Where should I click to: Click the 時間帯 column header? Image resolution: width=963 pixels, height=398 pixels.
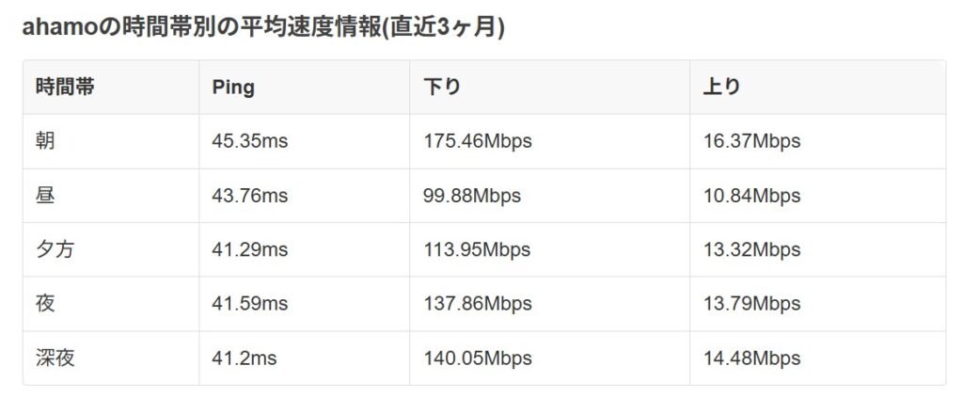tap(65, 88)
